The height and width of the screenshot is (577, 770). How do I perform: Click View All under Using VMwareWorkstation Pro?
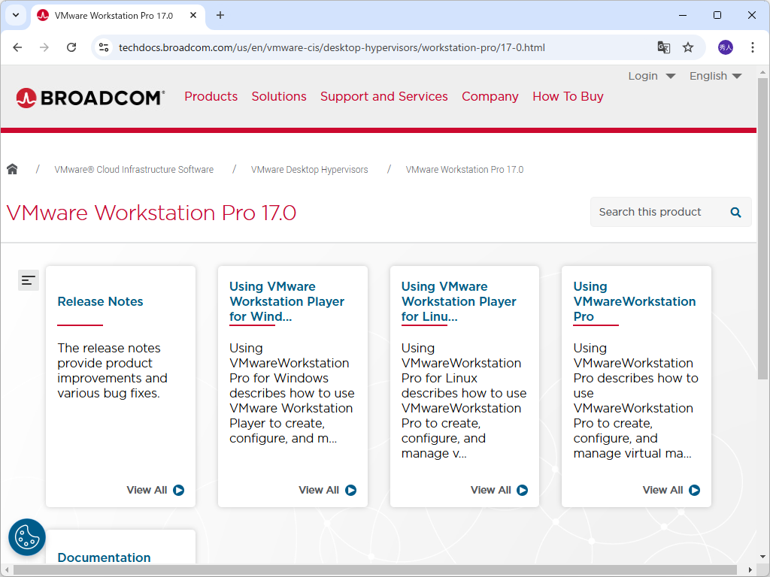(670, 490)
